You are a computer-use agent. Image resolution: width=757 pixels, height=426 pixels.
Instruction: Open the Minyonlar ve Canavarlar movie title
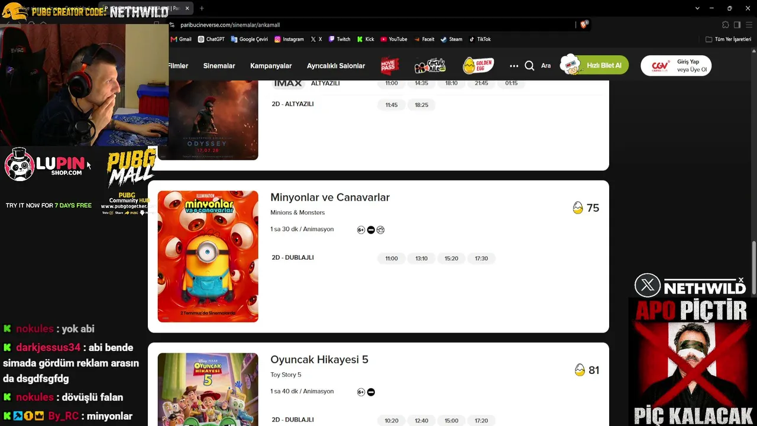pyautogui.click(x=330, y=198)
